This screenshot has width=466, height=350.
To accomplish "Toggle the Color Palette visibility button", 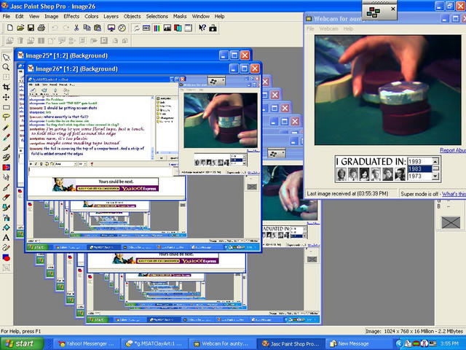I will (157, 28).
